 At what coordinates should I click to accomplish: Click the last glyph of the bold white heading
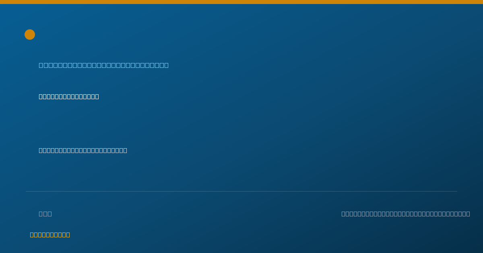click(97, 96)
